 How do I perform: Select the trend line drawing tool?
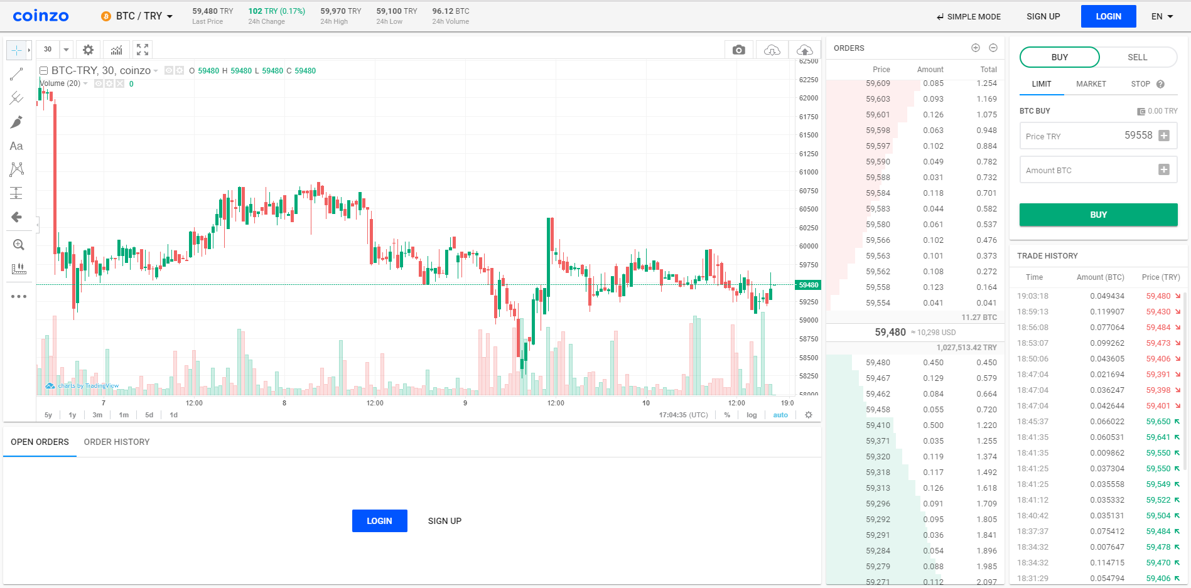pos(17,74)
